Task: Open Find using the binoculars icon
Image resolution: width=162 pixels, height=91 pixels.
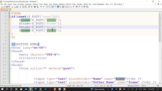Action: 35,7
